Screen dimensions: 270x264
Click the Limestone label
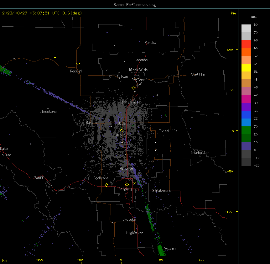click(x=48, y=112)
